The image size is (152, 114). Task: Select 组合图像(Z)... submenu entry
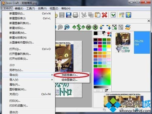tap(70, 80)
